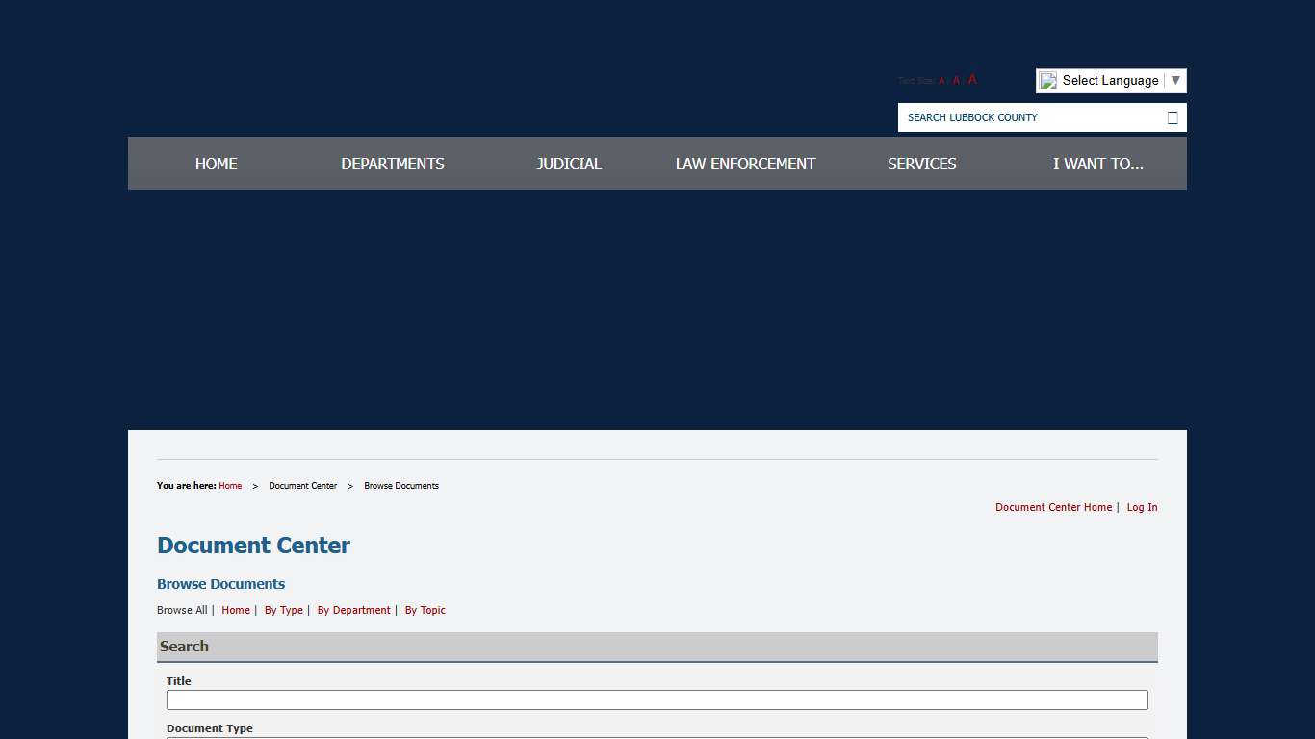Select the largest text size A
Screen dimensions: 1315x739
972,80
